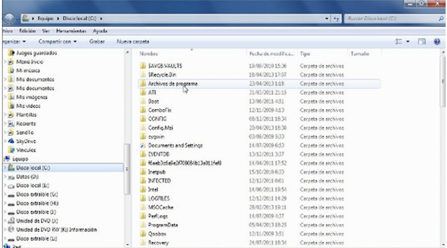Open the Herramientas menu
Screen dimensions: 447x248
71,31
